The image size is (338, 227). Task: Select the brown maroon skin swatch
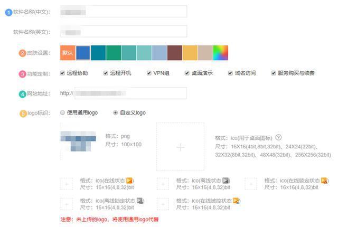click(x=175, y=53)
